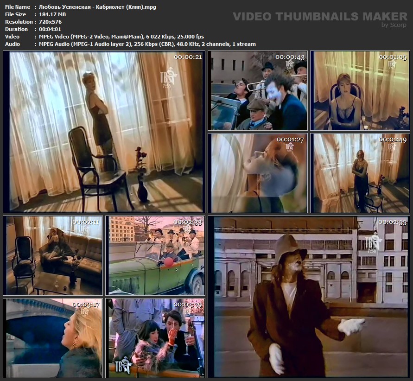Open the thumbnail at 00:00:21
Image resolution: width=413 pixels, height=381 pixels.
[103, 132]
